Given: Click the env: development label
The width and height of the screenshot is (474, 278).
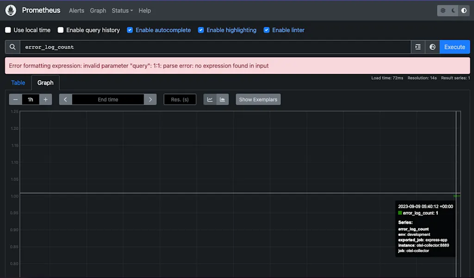Looking at the screenshot, I should (x=414, y=235).
